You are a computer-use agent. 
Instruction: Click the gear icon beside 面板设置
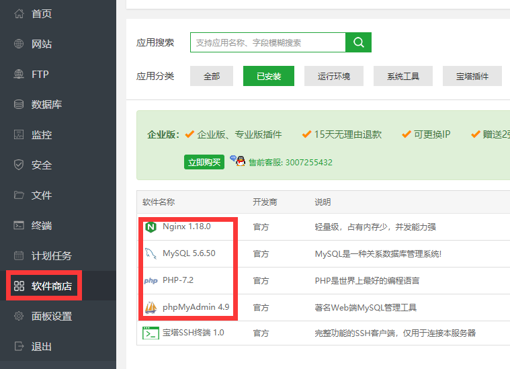(x=19, y=316)
